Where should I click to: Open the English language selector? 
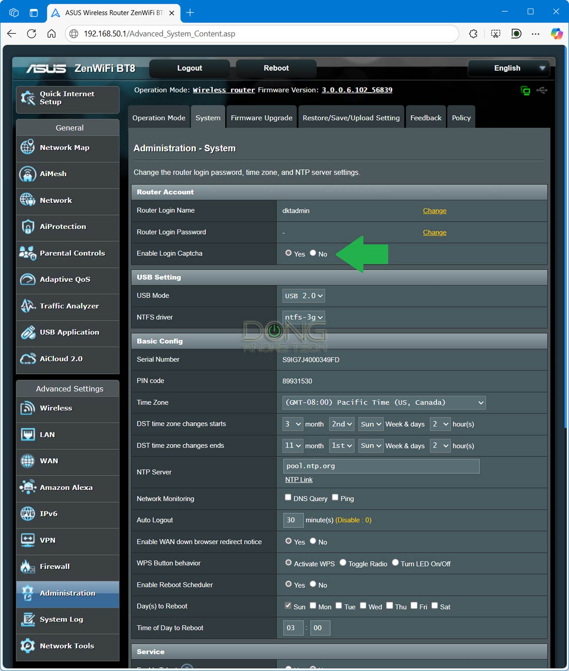pos(508,68)
